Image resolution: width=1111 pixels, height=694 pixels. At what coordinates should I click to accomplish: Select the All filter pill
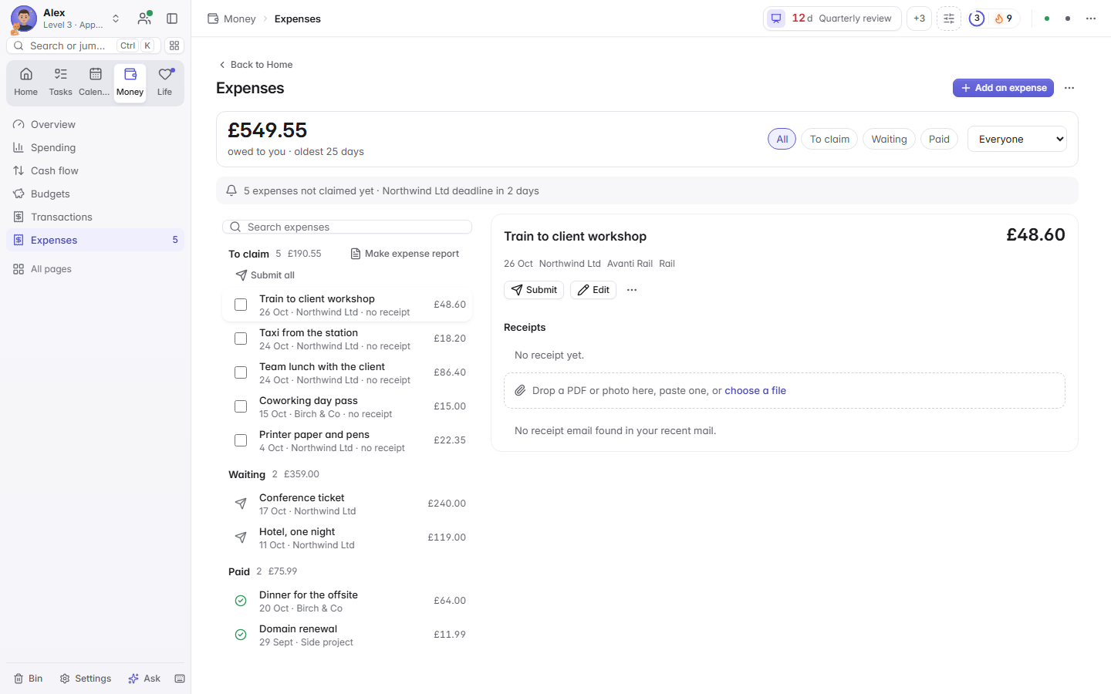[782, 139]
